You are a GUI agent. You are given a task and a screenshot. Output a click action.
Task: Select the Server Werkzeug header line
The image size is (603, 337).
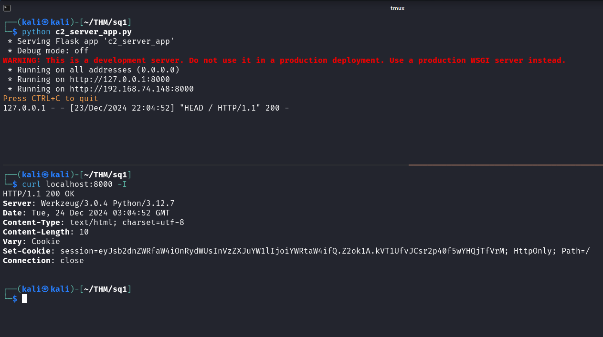tap(88, 204)
